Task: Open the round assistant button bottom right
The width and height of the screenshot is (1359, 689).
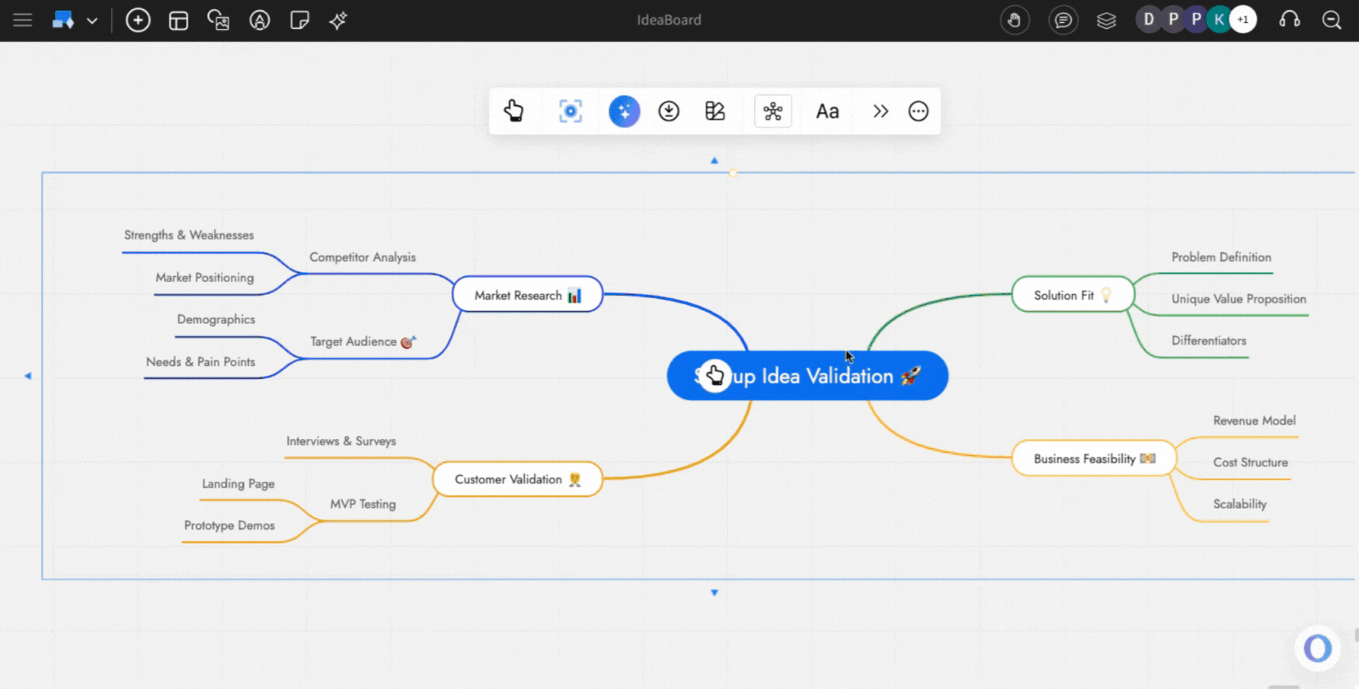Action: tap(1317, 648)
